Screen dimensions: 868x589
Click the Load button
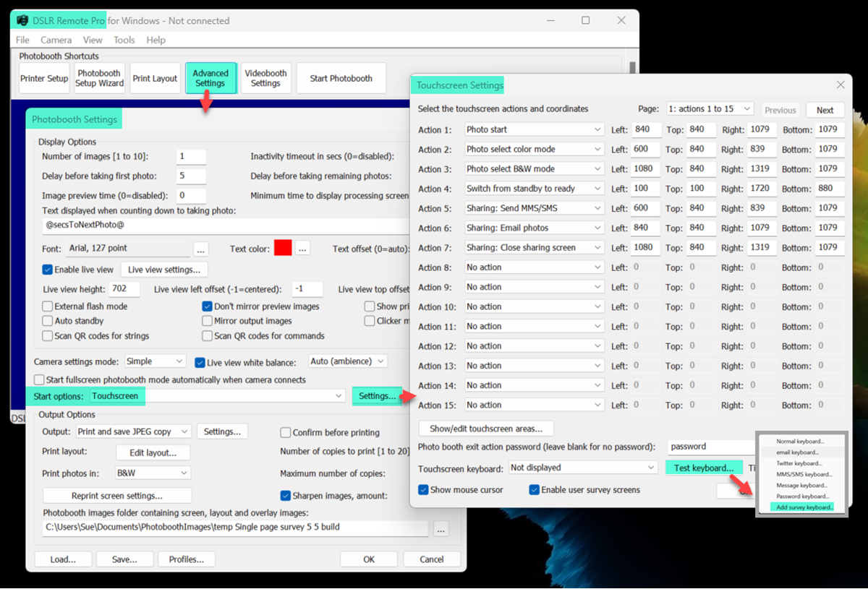(x=63, y=559)
